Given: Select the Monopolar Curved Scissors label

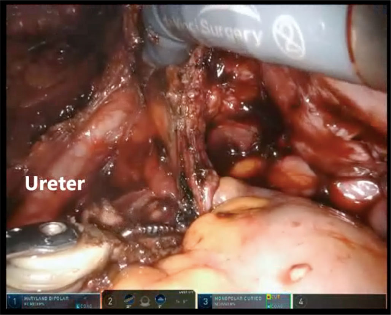Looking at the screenshot, I should click(x=237, y=301).
